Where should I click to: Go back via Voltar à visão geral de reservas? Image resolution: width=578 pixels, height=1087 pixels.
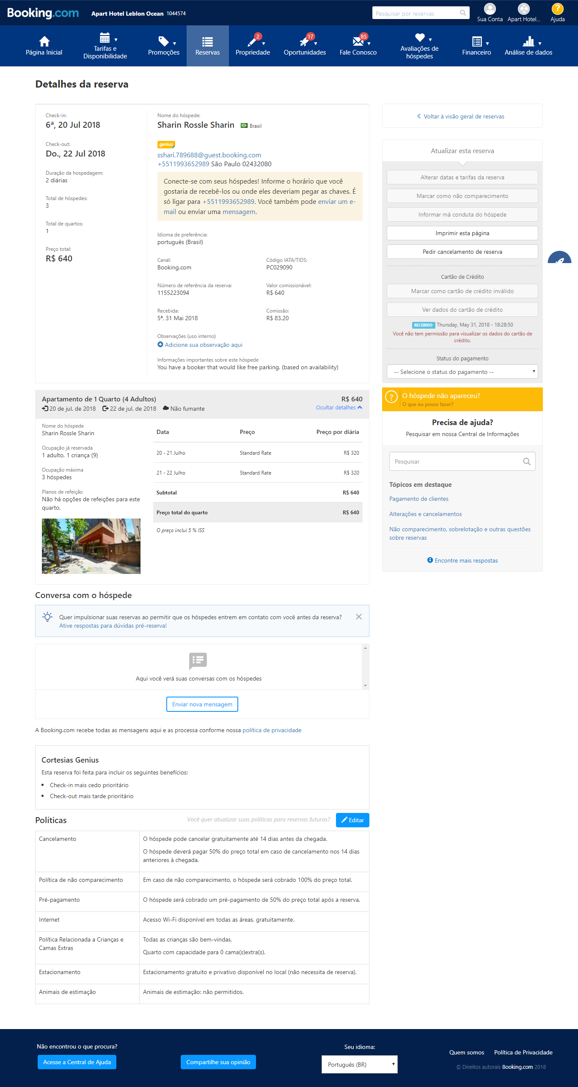(x=462, y=116)
